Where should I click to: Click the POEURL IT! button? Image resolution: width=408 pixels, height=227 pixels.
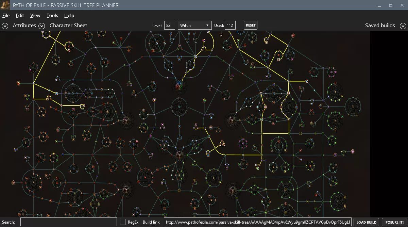[394, 222]
